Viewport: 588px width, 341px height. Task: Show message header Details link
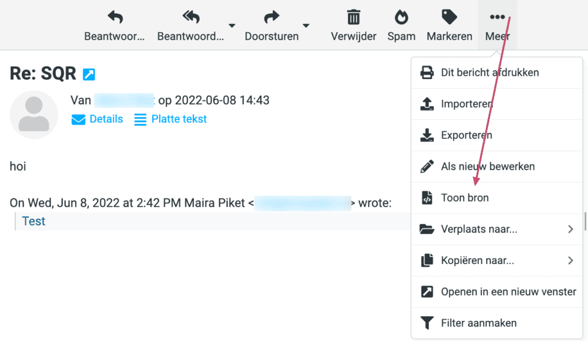[98, 119]
